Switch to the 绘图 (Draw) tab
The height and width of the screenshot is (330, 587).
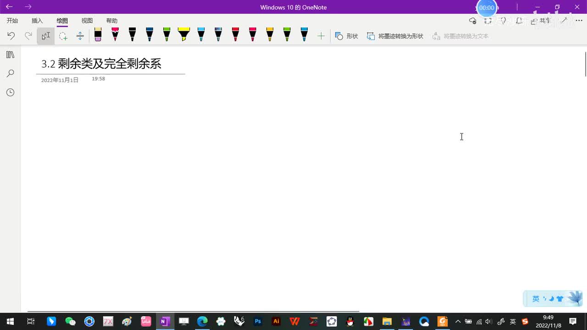[x=62, y=21]
